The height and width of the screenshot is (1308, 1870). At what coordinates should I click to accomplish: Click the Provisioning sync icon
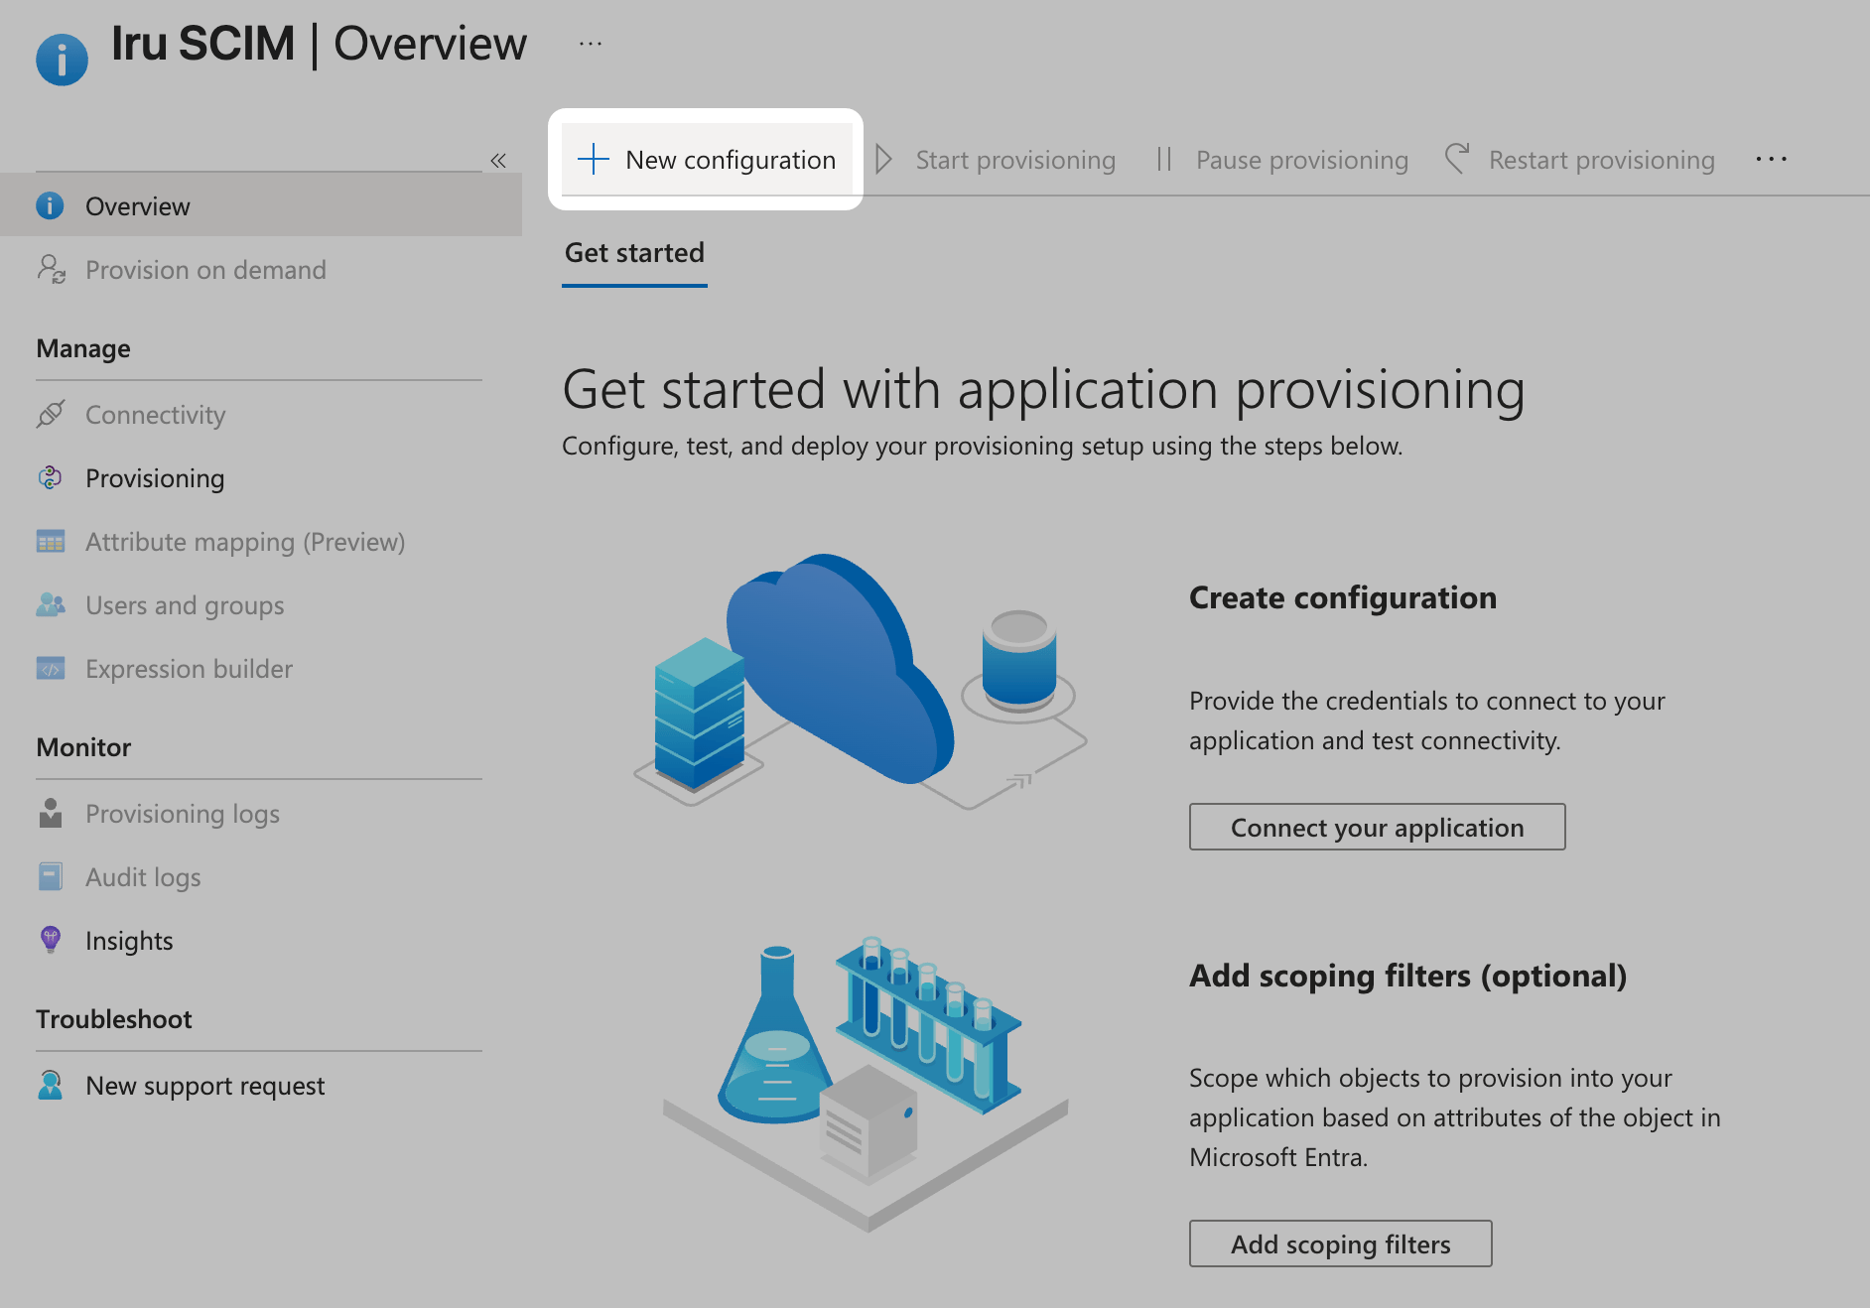50,477
